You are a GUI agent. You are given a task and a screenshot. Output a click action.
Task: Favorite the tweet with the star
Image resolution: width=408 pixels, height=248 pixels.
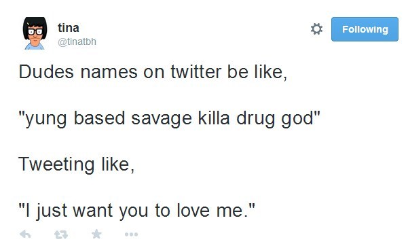click(96, 234)
